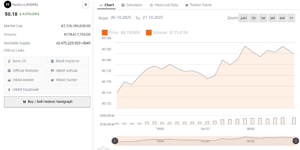Toggle the orange Price legend swatch
300x150 pixels.
pyautogui.click(x=105, y=33)
